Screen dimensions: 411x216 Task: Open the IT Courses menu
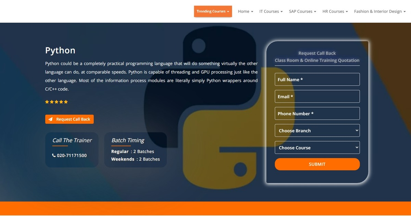(271, 11)
